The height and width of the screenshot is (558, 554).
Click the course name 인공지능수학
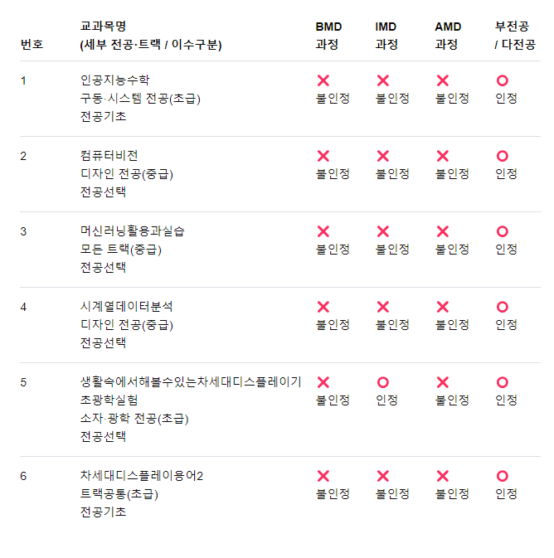114,80
